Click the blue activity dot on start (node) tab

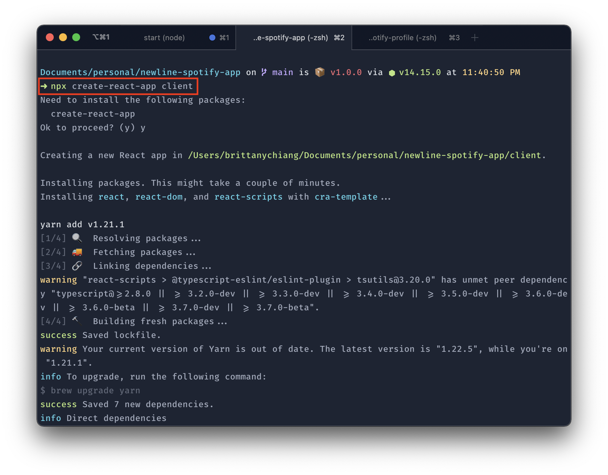pos(212,38)
